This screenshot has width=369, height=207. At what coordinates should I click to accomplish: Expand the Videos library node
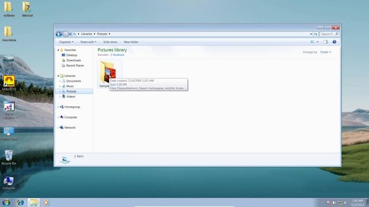[60, 97]
